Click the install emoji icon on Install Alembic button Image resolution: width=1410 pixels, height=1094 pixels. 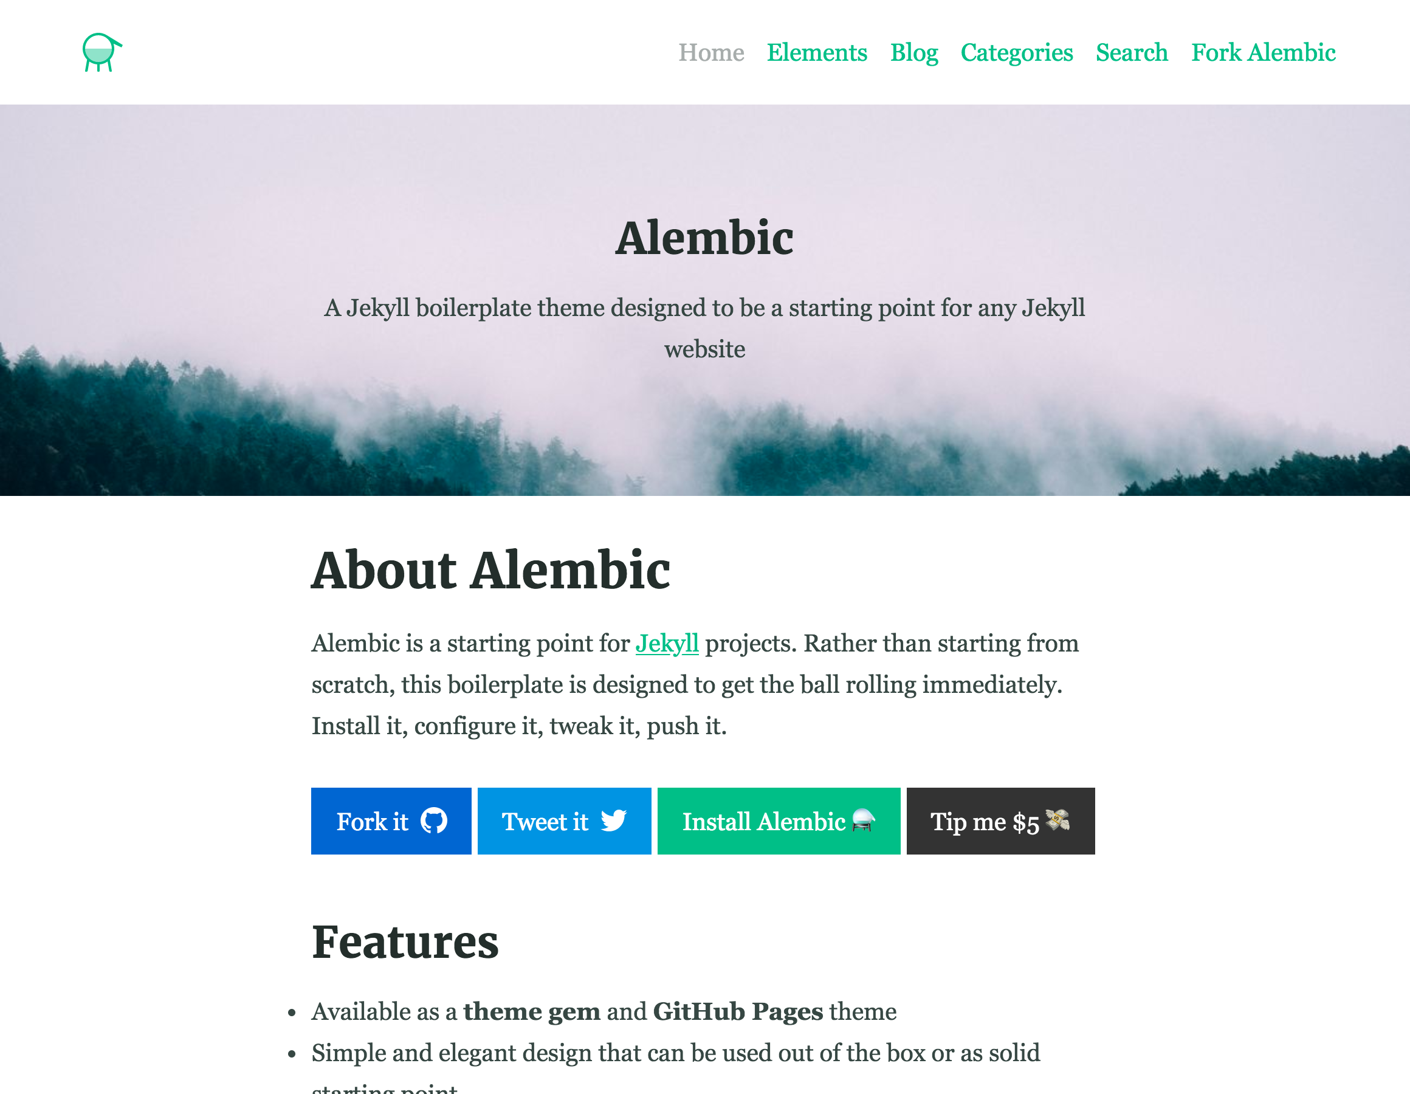(x=864, y=820)
